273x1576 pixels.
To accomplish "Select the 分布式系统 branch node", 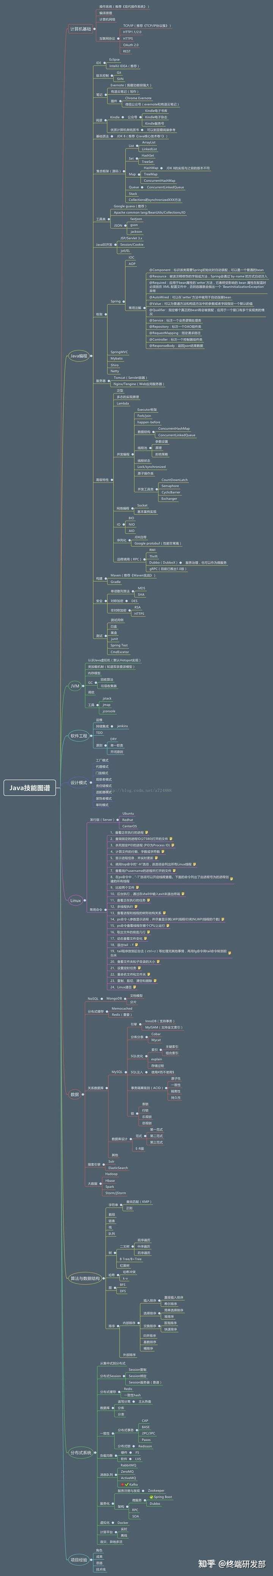I will tap(81, 1452).
